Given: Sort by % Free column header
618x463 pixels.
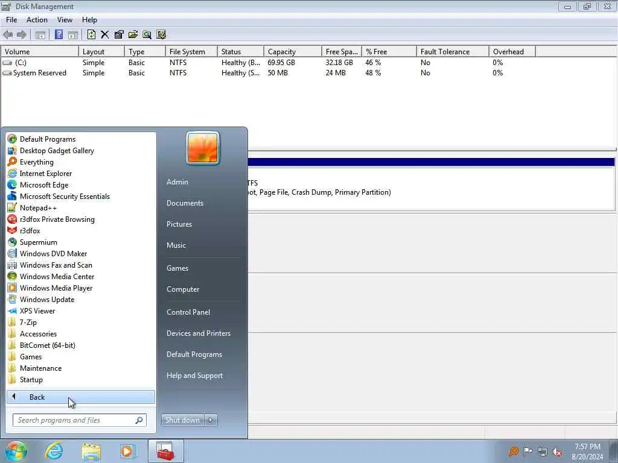Looking at the screenshot, I should 389,52.
